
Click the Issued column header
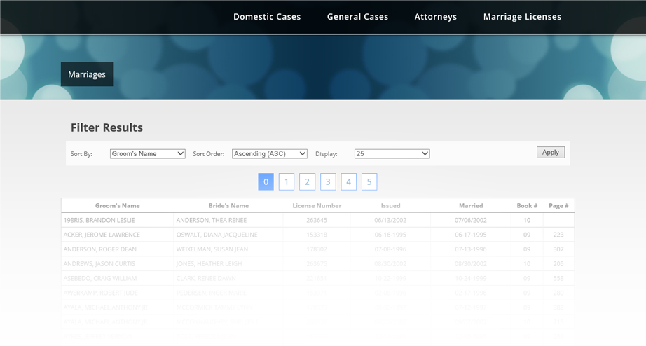(390, 205)
